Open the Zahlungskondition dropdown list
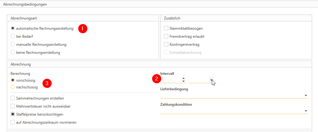Image resolution: width=318 pixels, height=132 pixels. coord(306,111)
